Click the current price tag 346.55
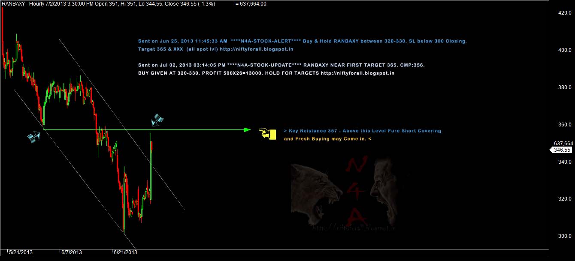575x261 pixels. (x=561, y=150)
